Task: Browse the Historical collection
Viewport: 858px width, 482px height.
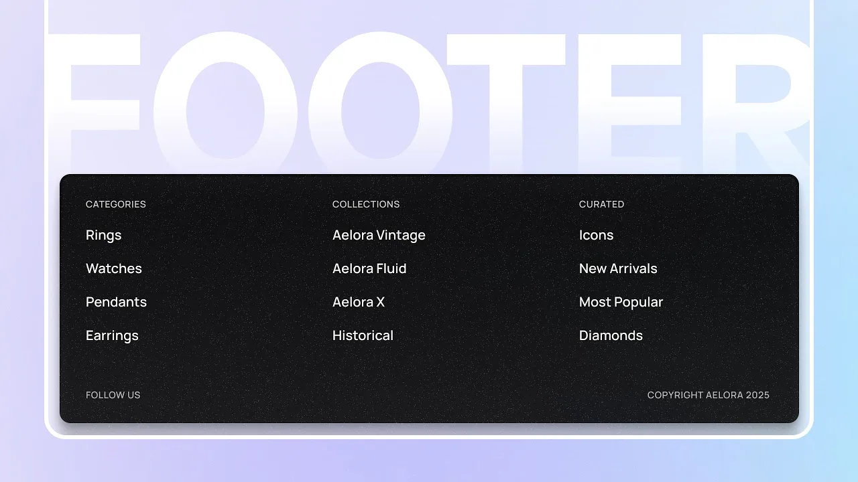Action: [363, 335]
